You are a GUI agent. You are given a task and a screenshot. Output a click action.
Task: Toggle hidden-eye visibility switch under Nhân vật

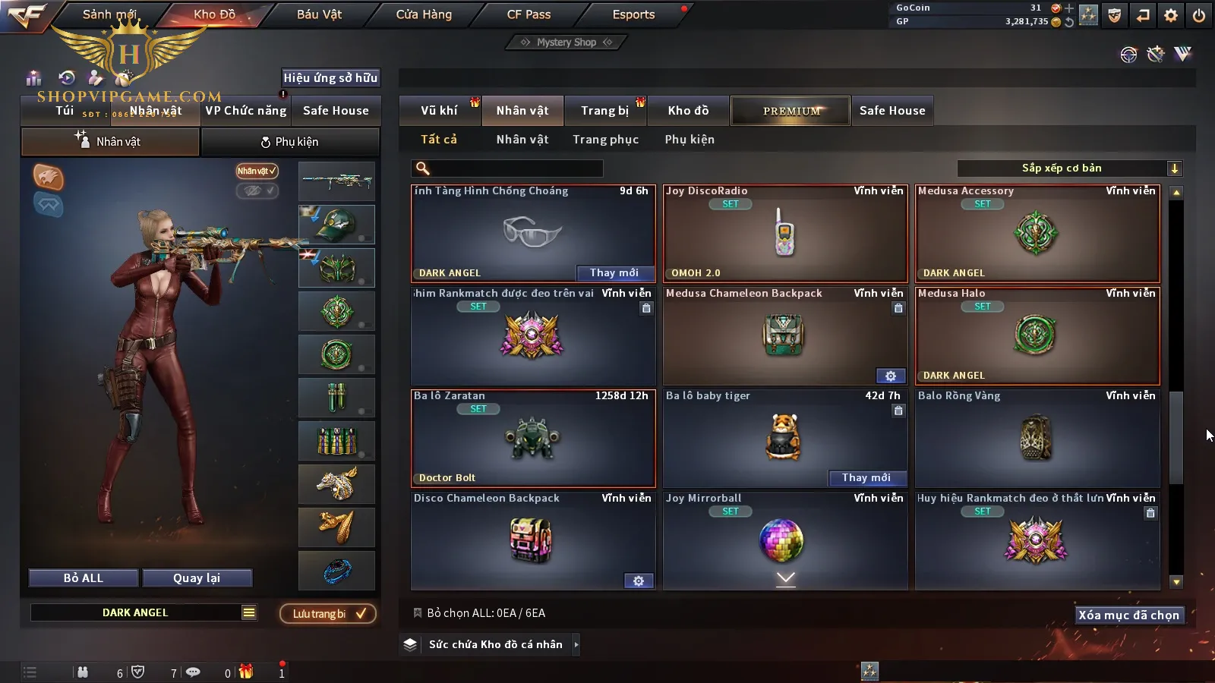[257, 190]
